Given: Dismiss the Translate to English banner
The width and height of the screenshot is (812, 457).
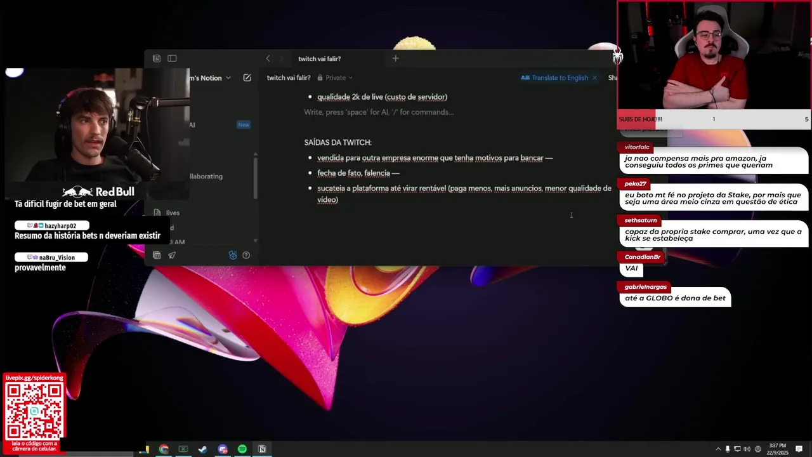Looking at the screenshot, I should coord(594,78).
